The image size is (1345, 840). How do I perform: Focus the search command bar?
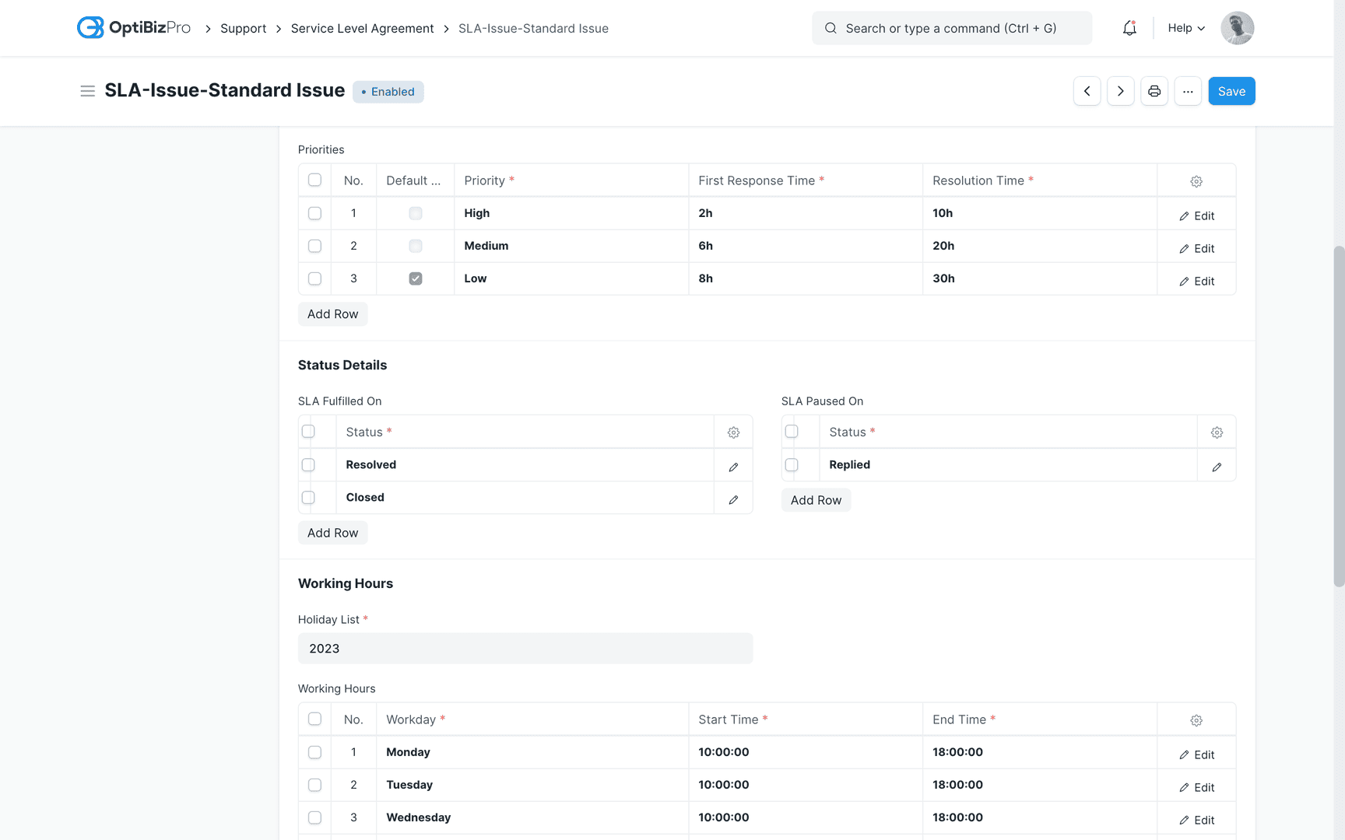pyautogui.click(x=951, y=28)
